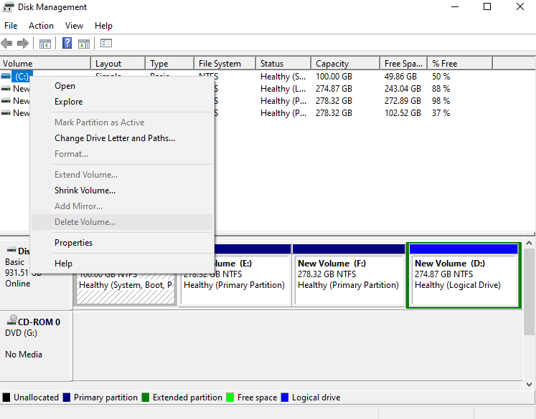The image size is (536, 419).
Task: Select Shrink Volume… in context menu
Action: [122, 191]
